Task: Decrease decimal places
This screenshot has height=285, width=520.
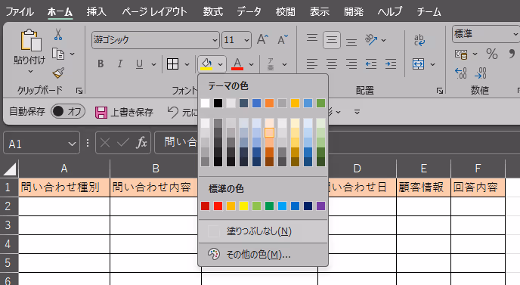Action: click(481, 73)
